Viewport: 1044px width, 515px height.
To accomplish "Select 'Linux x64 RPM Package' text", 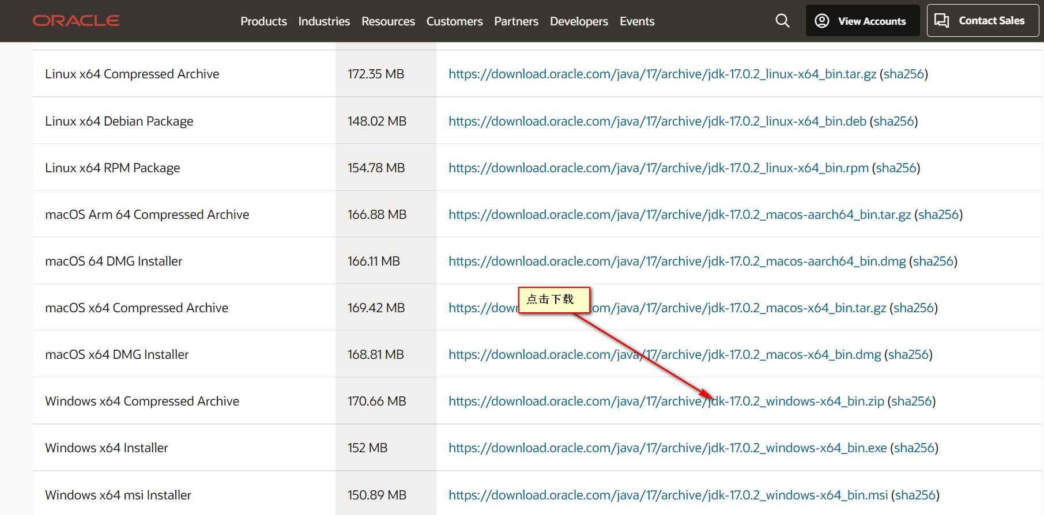I will click(x=112, y=168).
